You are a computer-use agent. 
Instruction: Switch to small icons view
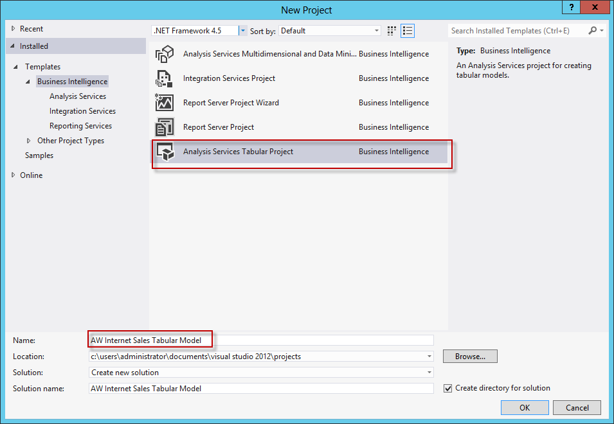point(392,31)
